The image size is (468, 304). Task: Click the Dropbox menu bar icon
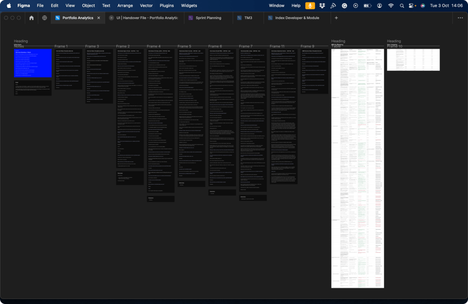coord(322,5)
